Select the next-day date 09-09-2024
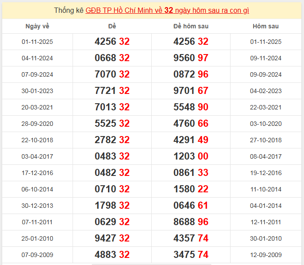 tap(266, 74)
